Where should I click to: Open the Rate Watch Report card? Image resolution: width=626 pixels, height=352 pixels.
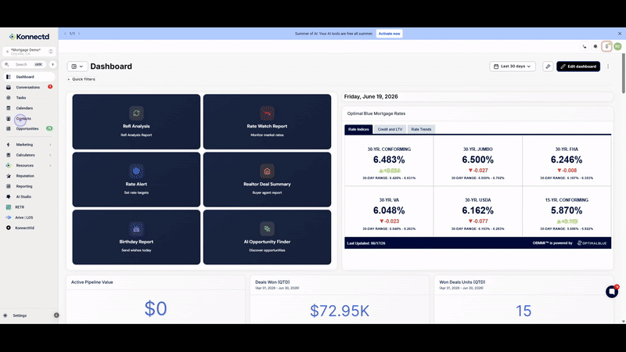tap(267, 122)
